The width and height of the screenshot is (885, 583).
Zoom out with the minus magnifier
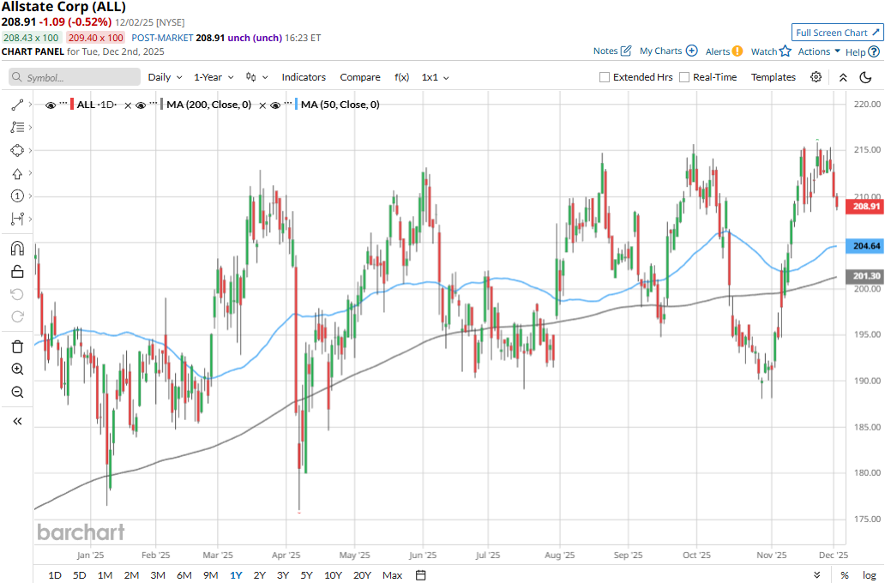17,392
